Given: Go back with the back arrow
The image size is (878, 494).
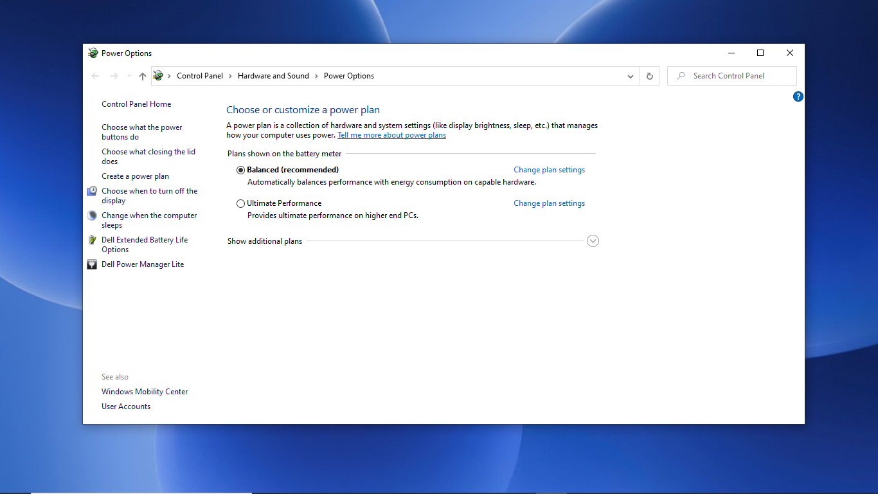Looking at the screenshot, I should click(95, 76).
